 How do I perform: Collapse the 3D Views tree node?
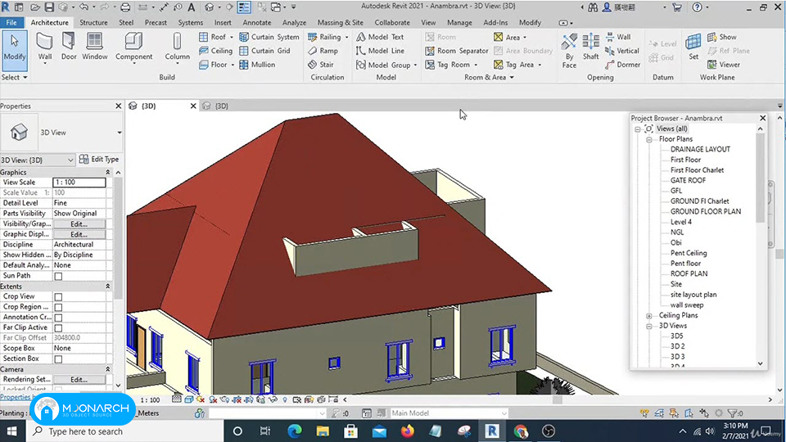click(649, 327)
